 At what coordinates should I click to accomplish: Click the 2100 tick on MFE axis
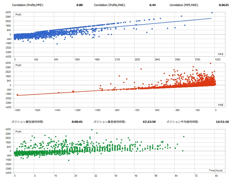(117, 60)
